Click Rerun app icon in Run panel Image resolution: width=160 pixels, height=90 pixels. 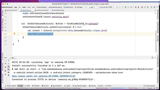[5, 61]
